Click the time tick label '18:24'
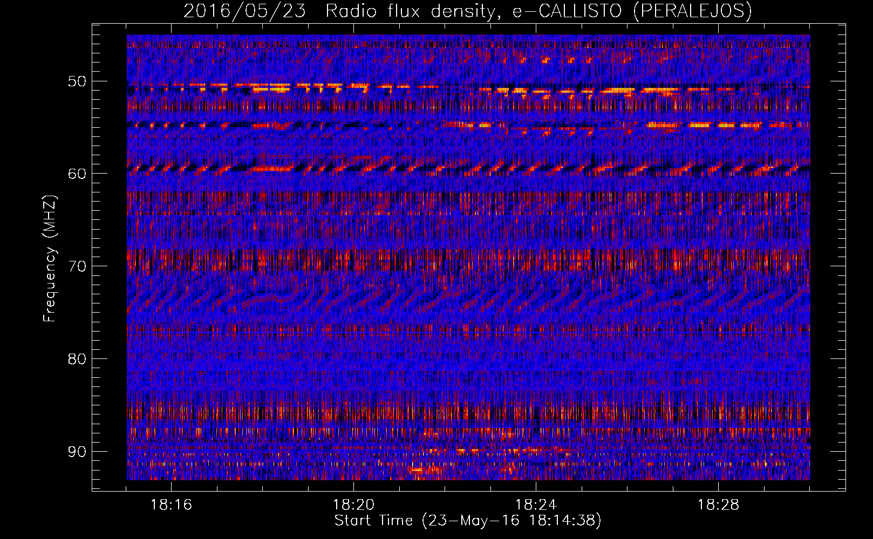Viewport: 873px width, 539px height. point(536,505)
